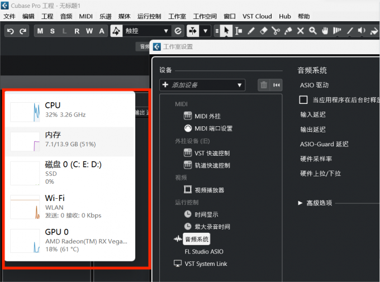Screen dimensions: 380x282
Task: Toggle the W write automation button
Action: 89,31
